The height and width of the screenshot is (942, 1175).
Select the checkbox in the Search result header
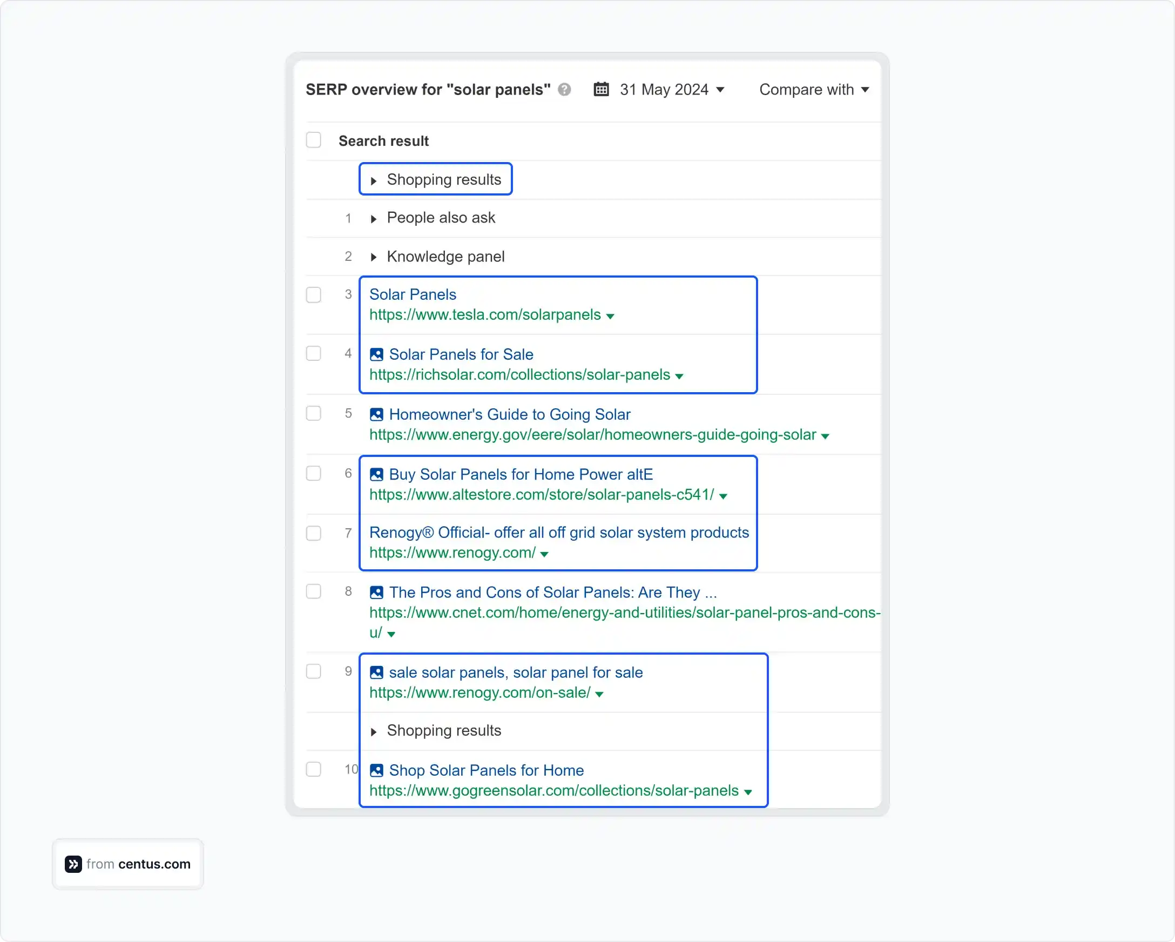tap(314, 140)
